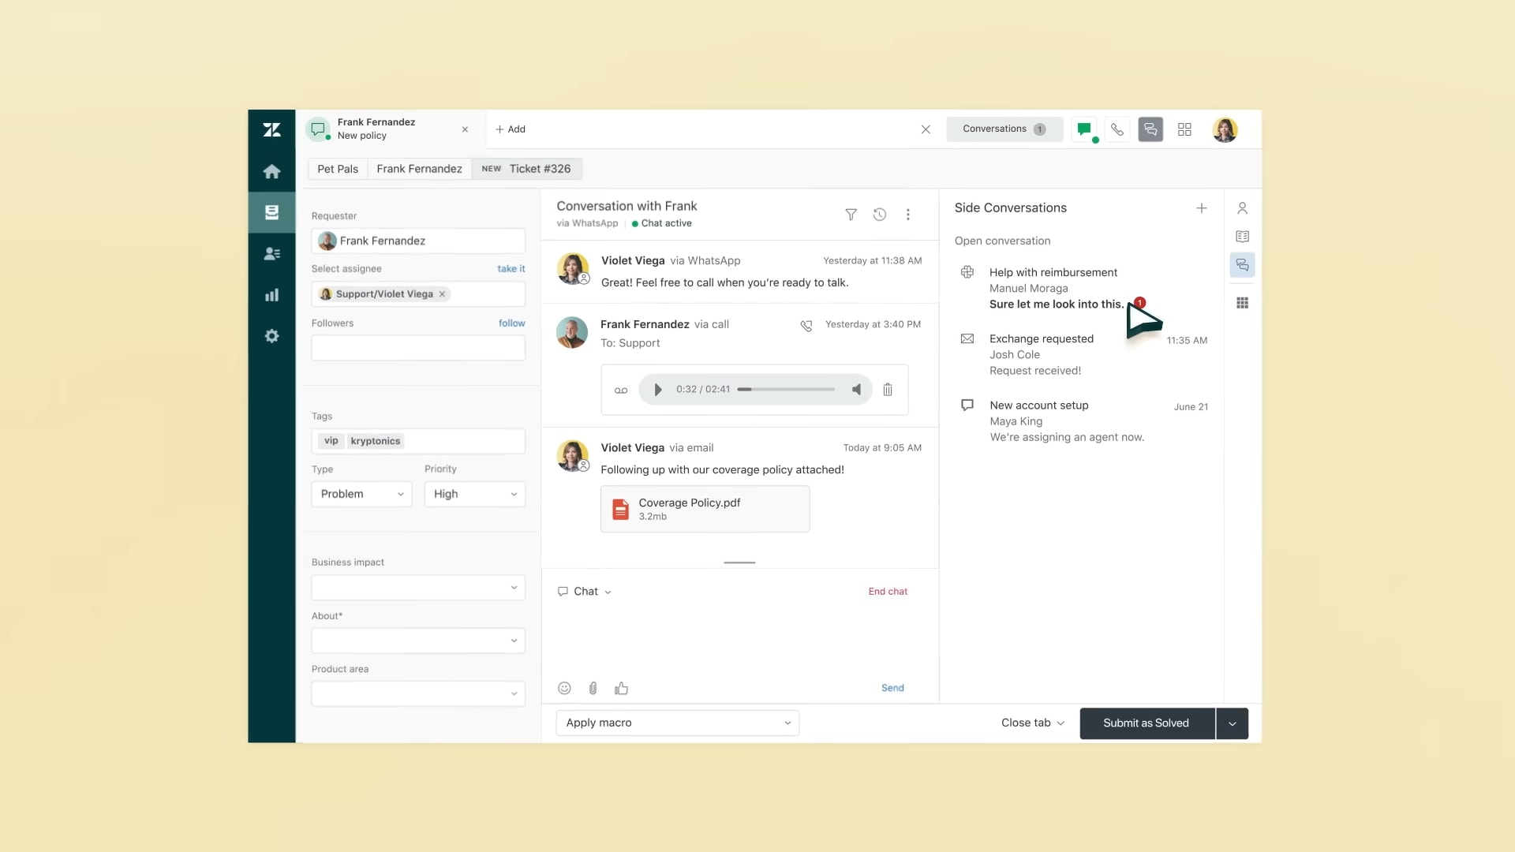The width and height of the screenshot is (1515, 852).
Task: Open the Apps grid icon in the context panel
Action: pos(1243,302)
